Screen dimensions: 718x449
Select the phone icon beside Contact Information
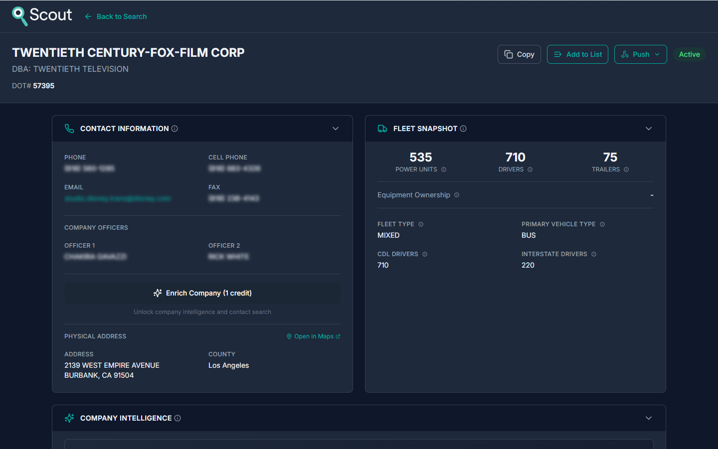[x=69, y=128]
